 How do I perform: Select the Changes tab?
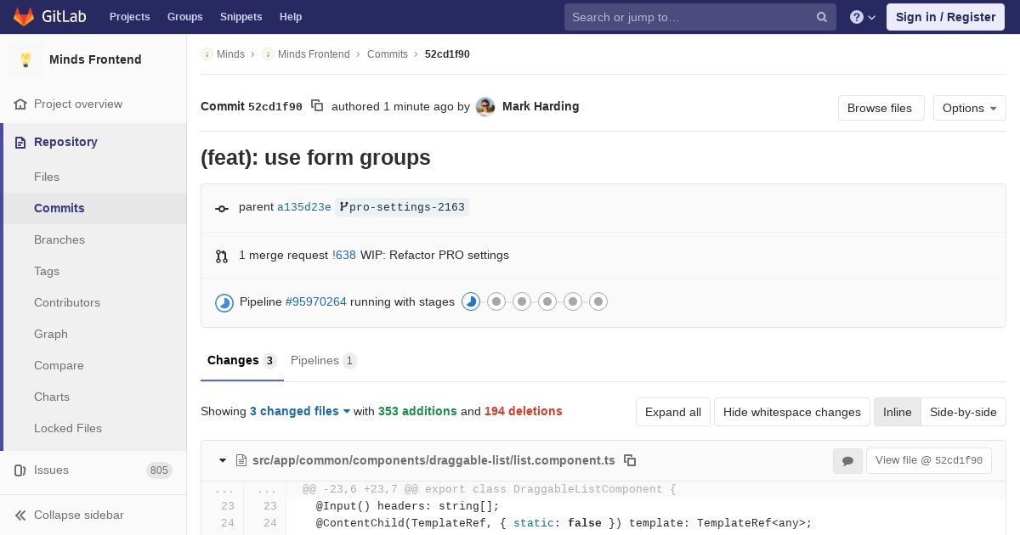pos(242,360)
